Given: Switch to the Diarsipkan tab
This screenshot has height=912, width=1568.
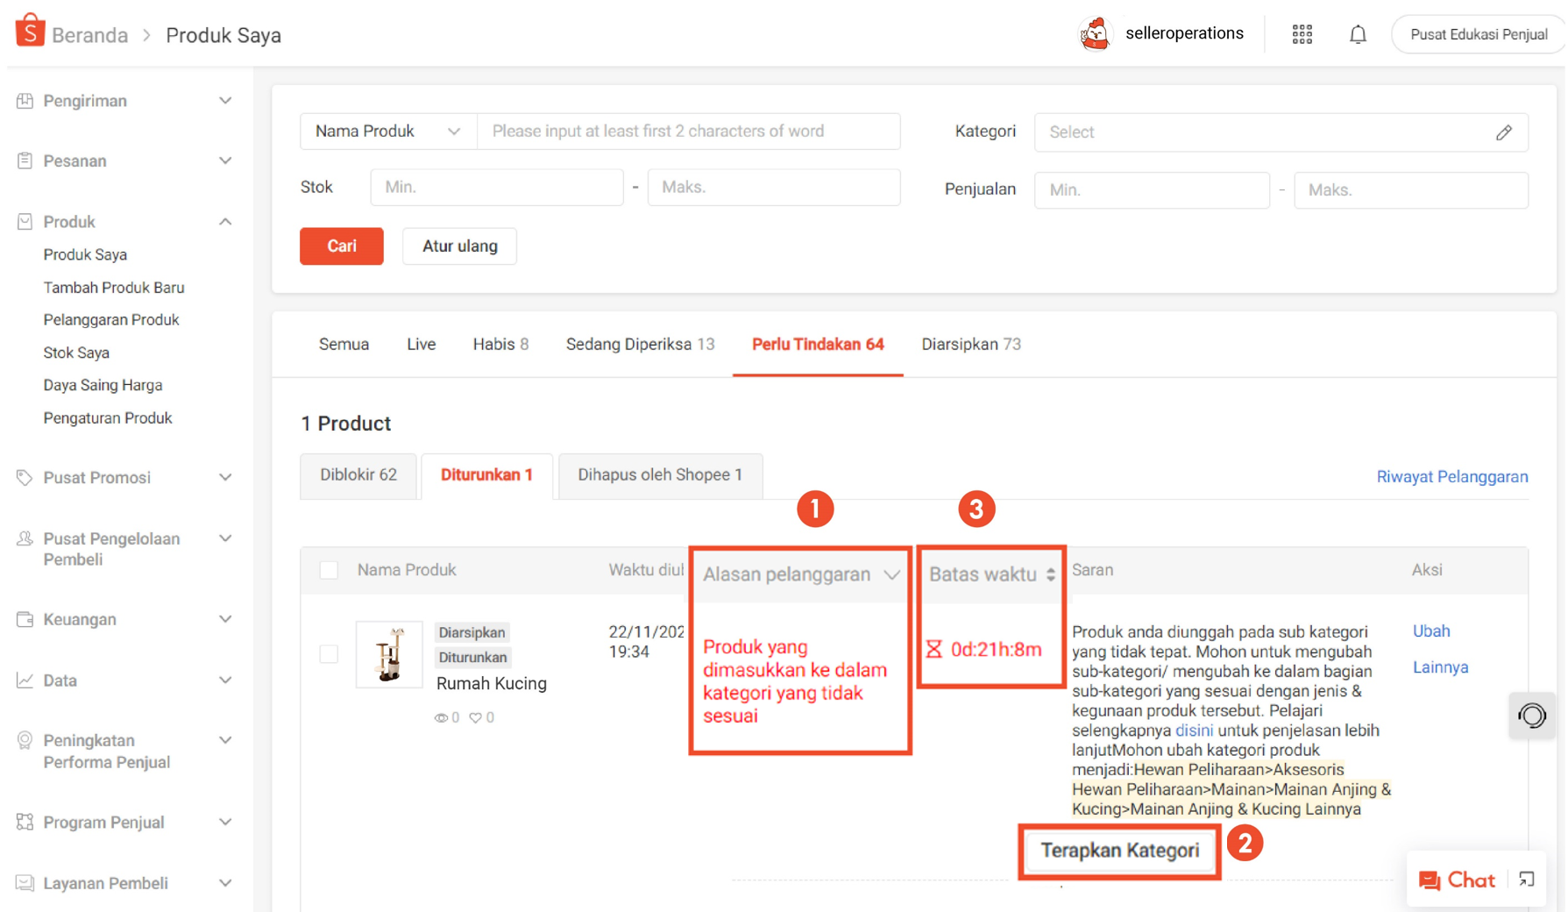Looking at the screenshot, I should coord(970,345).
